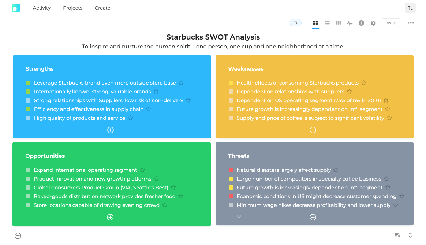This screenshot has height=245, width=426.
Task: Switch to the list view layout
Action: [x=327, y=22]
